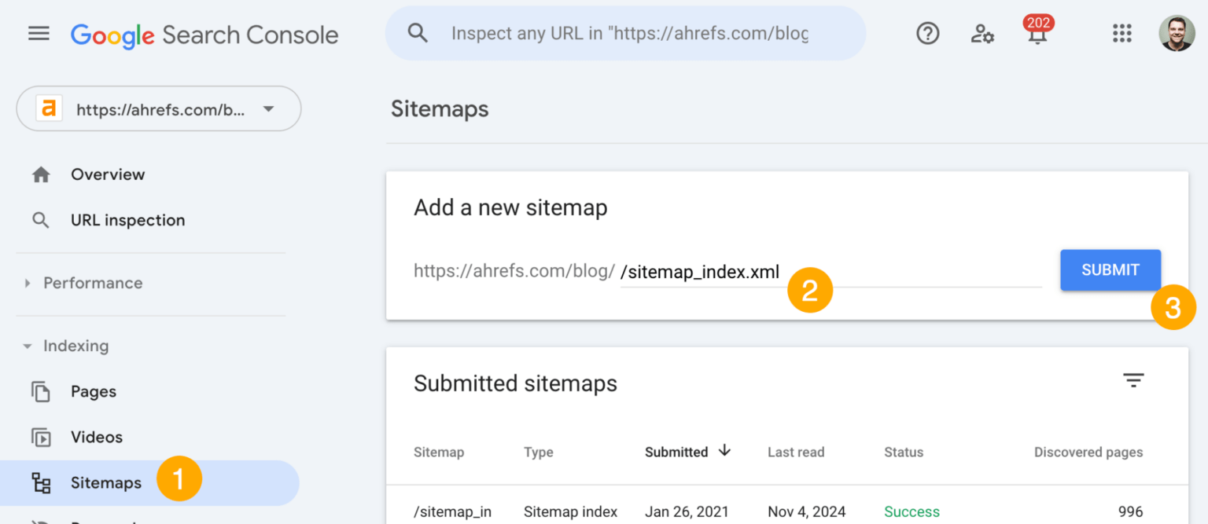Open the hamburger navigation menu
Image resolution: width=1208 pixels, height=524 pixels.
pos(38,33)
